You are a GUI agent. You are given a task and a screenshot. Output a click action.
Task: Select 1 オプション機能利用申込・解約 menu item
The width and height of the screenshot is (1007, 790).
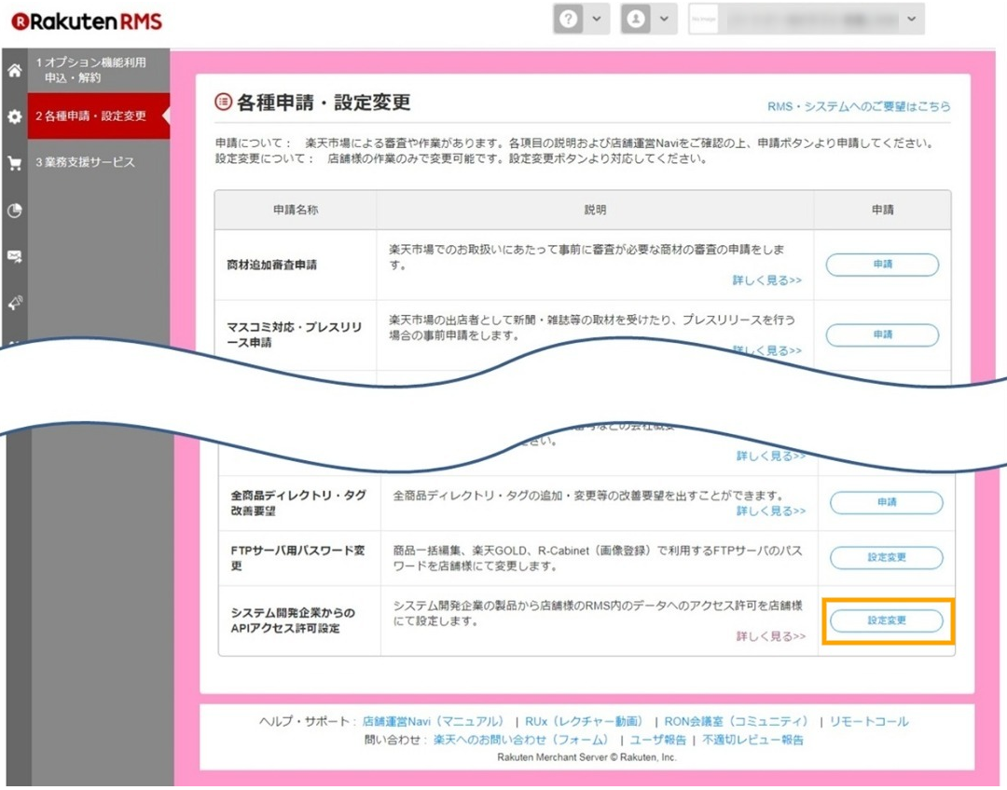99,70
